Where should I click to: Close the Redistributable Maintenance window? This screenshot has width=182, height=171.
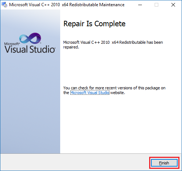coord(173,5)
